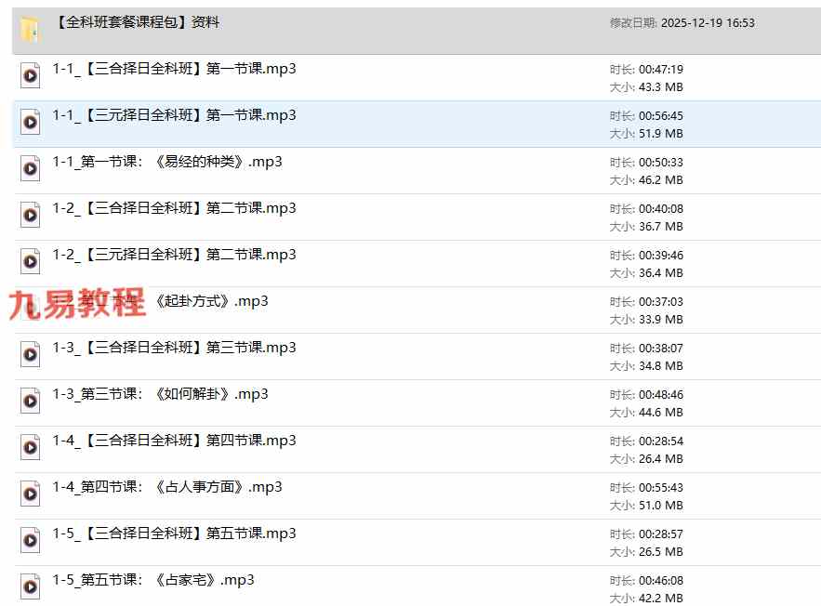Image resolution: width=821 pixels, height=606 pixels.
Task: Click the 九易教程 red watermark text
Action: tap(77, 304)
